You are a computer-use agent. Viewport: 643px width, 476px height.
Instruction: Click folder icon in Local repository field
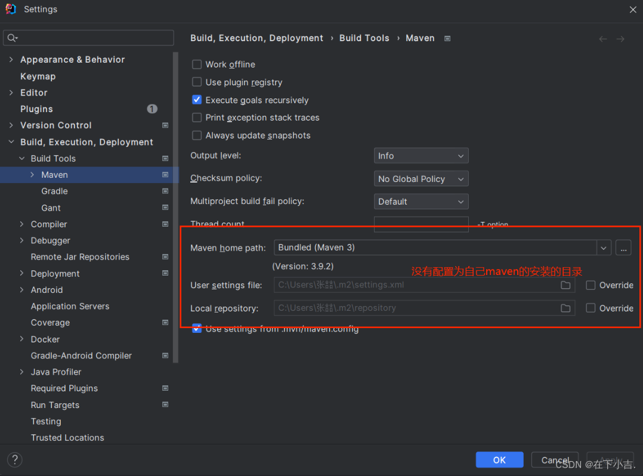click(565, 308)
